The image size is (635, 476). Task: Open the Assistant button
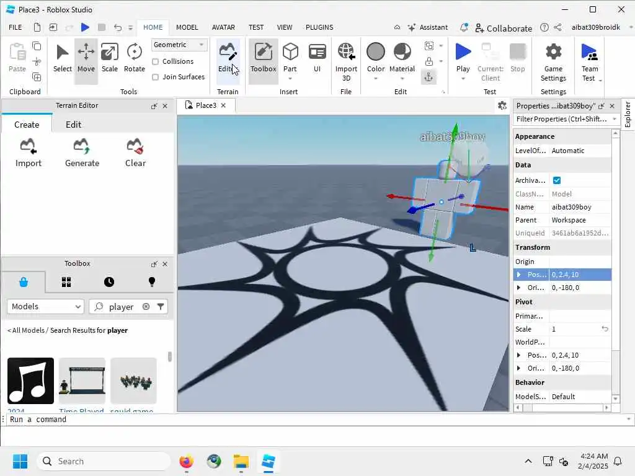pyautogui.click(x=428, y=27)
